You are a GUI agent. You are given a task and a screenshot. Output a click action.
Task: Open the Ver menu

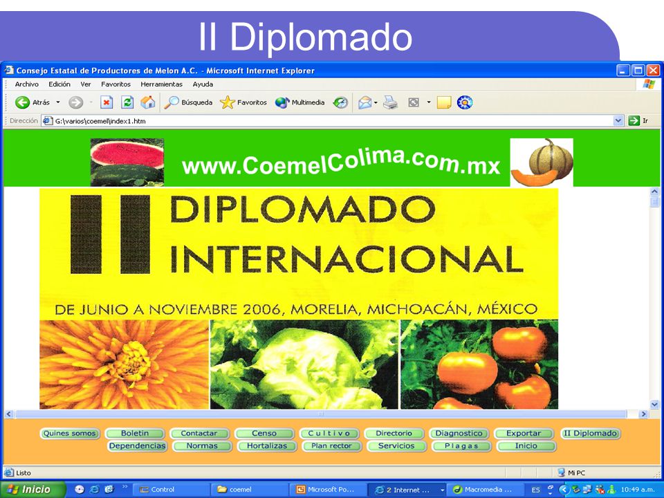coord(86,84)
